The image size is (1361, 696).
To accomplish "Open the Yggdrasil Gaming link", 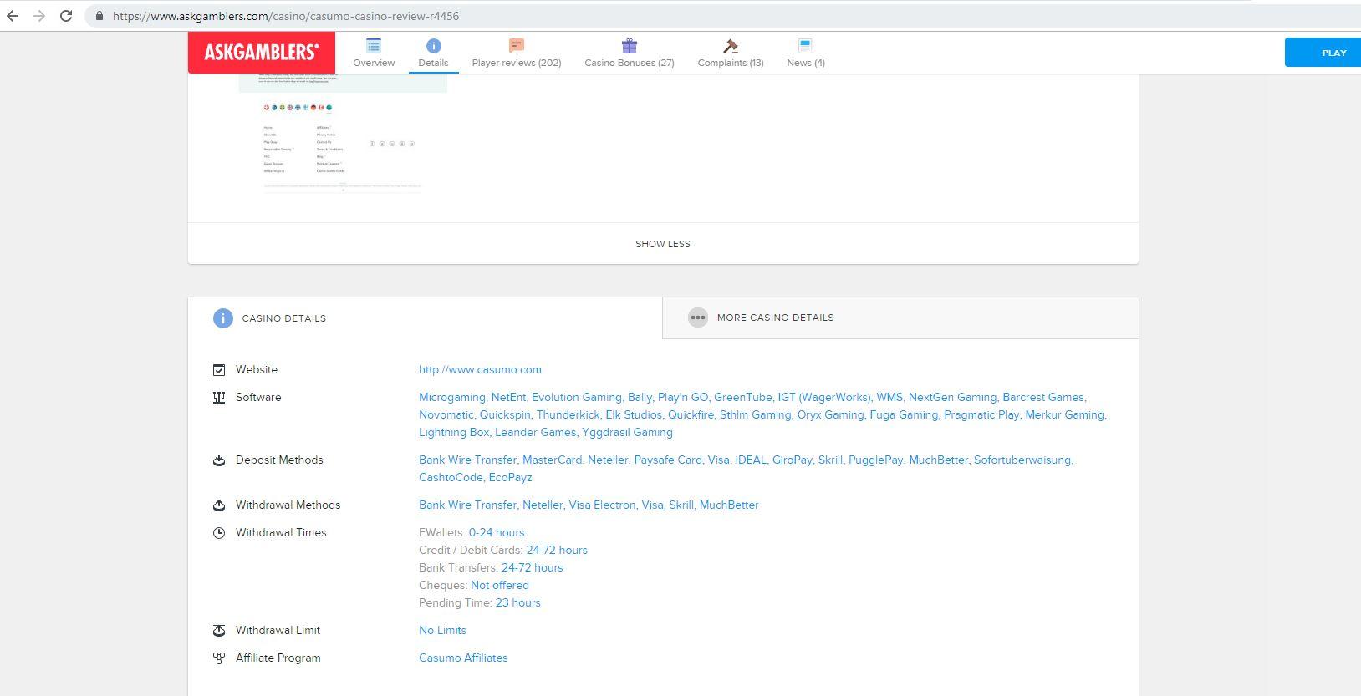I will coord(627,432).
